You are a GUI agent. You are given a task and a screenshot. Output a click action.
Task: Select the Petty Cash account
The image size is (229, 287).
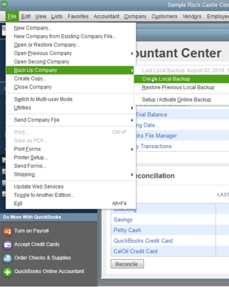pos(127,230)
